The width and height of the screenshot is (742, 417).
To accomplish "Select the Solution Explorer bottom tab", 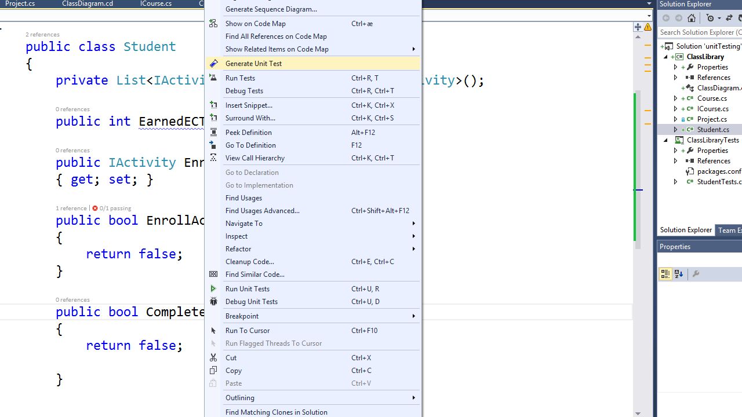I will click(686, 230).
